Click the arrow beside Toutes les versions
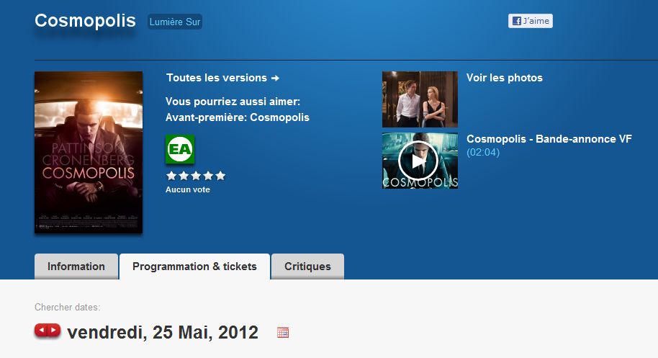The height and width of the screenshot is (358, 658). [x=275, y=78]
